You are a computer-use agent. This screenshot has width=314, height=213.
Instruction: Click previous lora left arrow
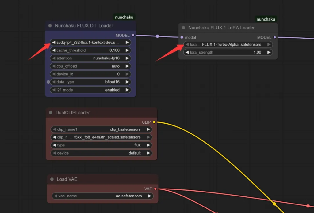click(x=187, y=45)
